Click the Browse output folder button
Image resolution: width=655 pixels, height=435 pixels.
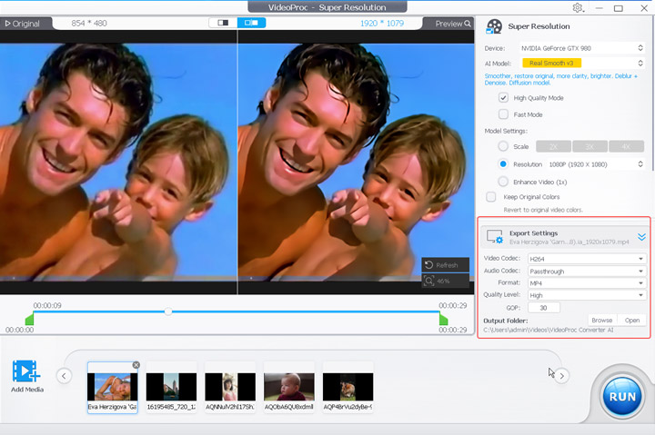click(602, 321)
